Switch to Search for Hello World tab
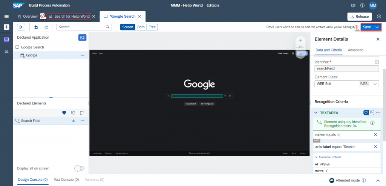The width and height of the screenshot is (386, 186). [x=69, y=17]
